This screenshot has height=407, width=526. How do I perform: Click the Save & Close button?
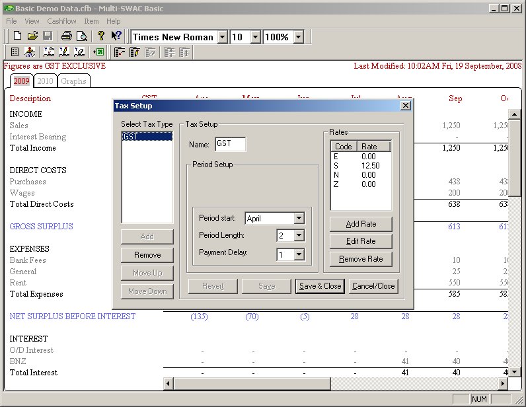(x=320, y=286)
